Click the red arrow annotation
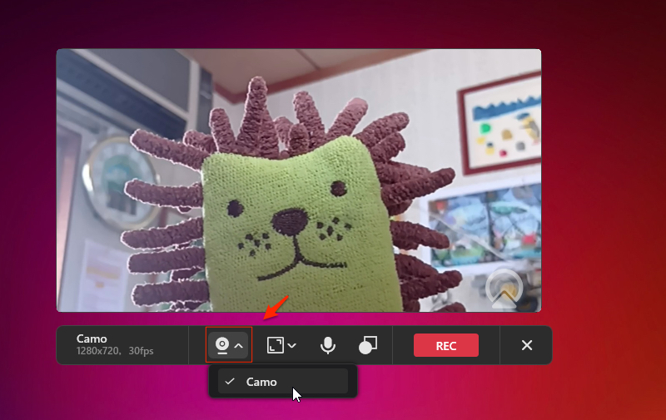This screenshot has width=666, height=420. (276, 307)
